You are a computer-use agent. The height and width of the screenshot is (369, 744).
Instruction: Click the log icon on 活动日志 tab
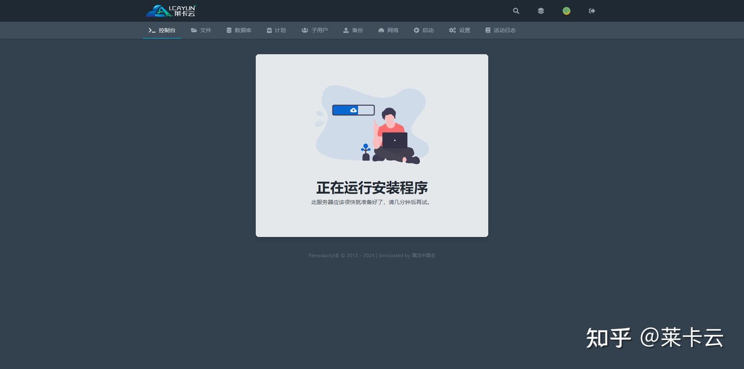coord(487,30)
